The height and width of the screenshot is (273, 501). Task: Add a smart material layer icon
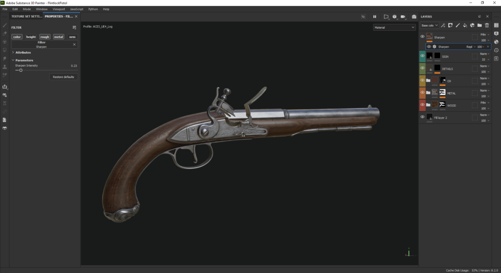[472, 25]
